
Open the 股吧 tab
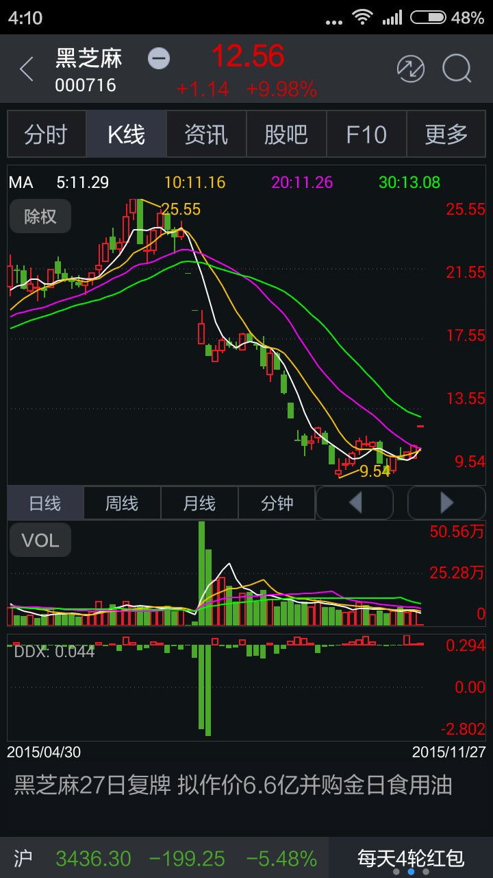286,134
